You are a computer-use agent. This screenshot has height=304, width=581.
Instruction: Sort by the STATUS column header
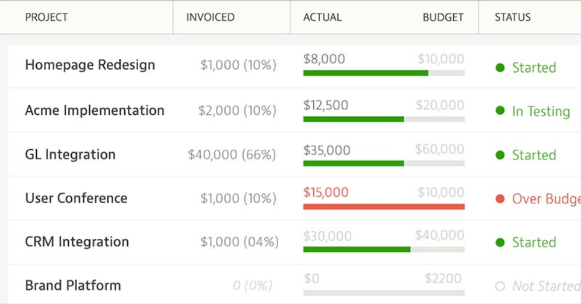(x=513, y=17)
